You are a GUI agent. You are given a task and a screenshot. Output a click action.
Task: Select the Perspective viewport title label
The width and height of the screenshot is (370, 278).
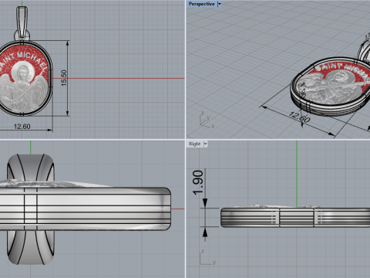[201, 4]
